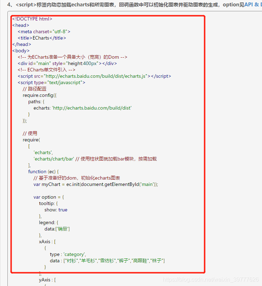Click the 'legend: {' line
Image resolution: width=262 pixels, height=286 pixels.
49,223
